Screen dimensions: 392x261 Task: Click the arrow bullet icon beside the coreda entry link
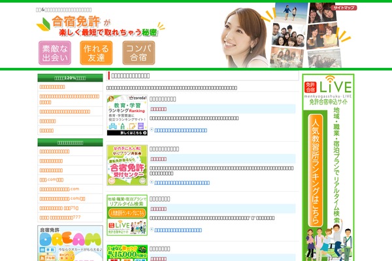(152, 129)
